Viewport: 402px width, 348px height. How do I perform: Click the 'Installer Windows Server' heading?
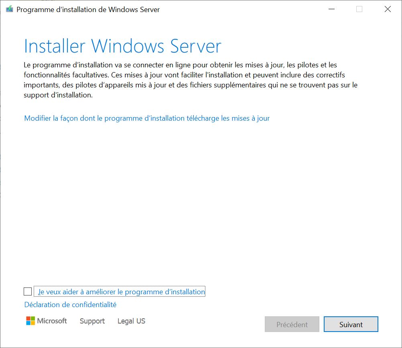122,46
